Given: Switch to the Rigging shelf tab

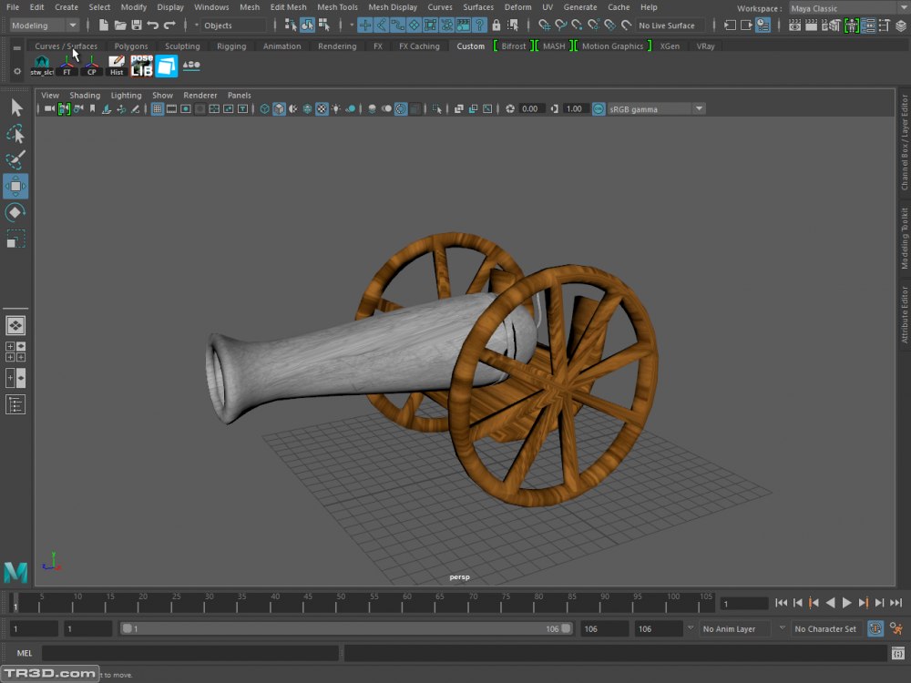Looking at the screenshot, I should click(x=231, y=46).
